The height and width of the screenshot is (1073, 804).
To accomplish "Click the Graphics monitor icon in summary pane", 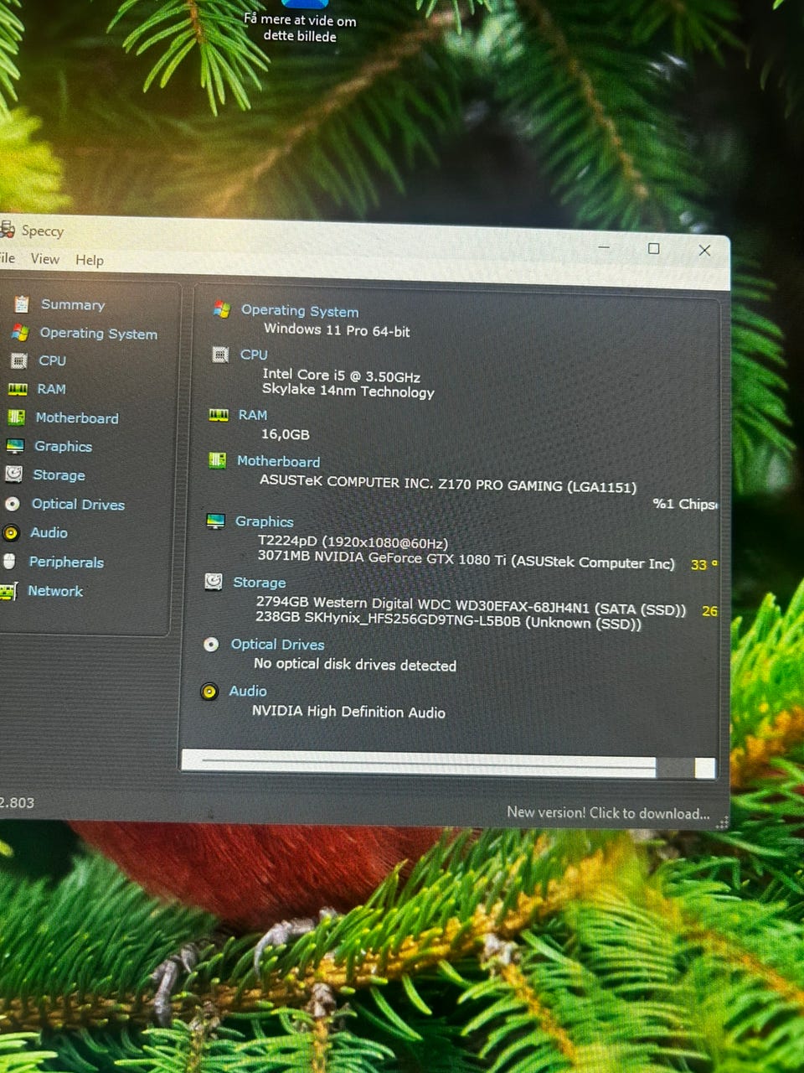I will 216,521.
